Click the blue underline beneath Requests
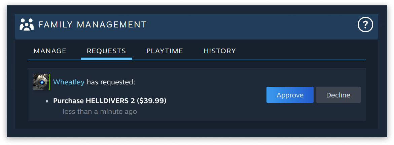 [106, 59]
